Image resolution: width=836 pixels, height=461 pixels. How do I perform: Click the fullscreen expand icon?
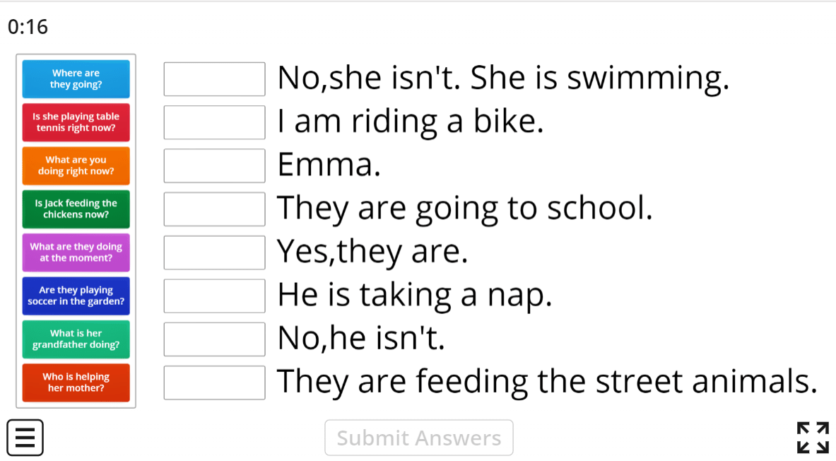[x=812, y=438]
